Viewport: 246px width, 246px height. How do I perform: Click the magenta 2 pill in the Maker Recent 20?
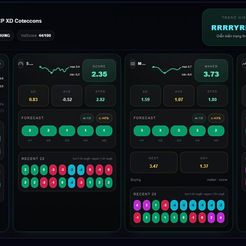[211, 218]
